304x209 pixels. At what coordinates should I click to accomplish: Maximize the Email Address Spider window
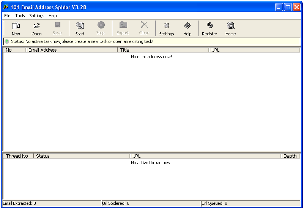(288, 7)
